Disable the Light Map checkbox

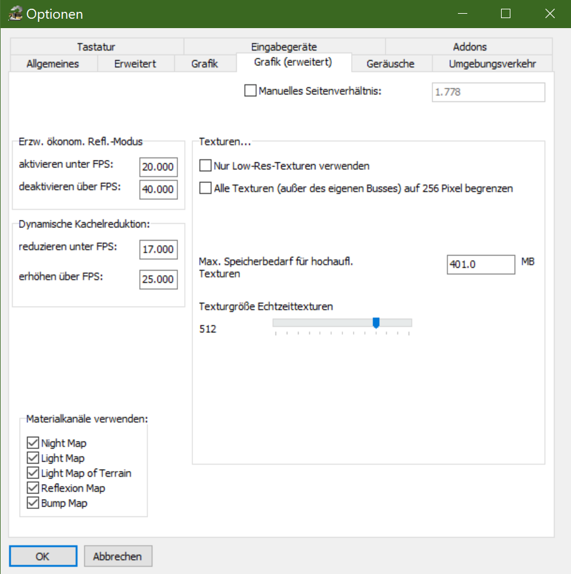click(x=33, y=458)
